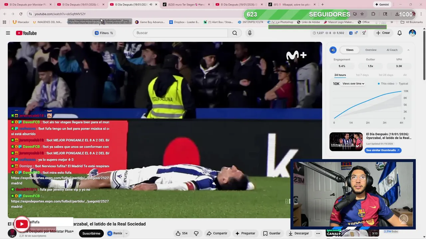This screenshot has height=239, width=426.
Task: Click the vidIQ badge in the masthead
Action: pyautogui.click(x=351, y=33)
